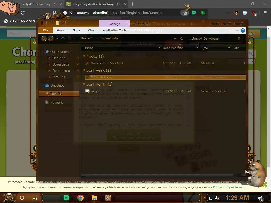Viewport: 271px width, 203px height.
Task: Switch to the View ribbon tab
Action: pos(91,30)
